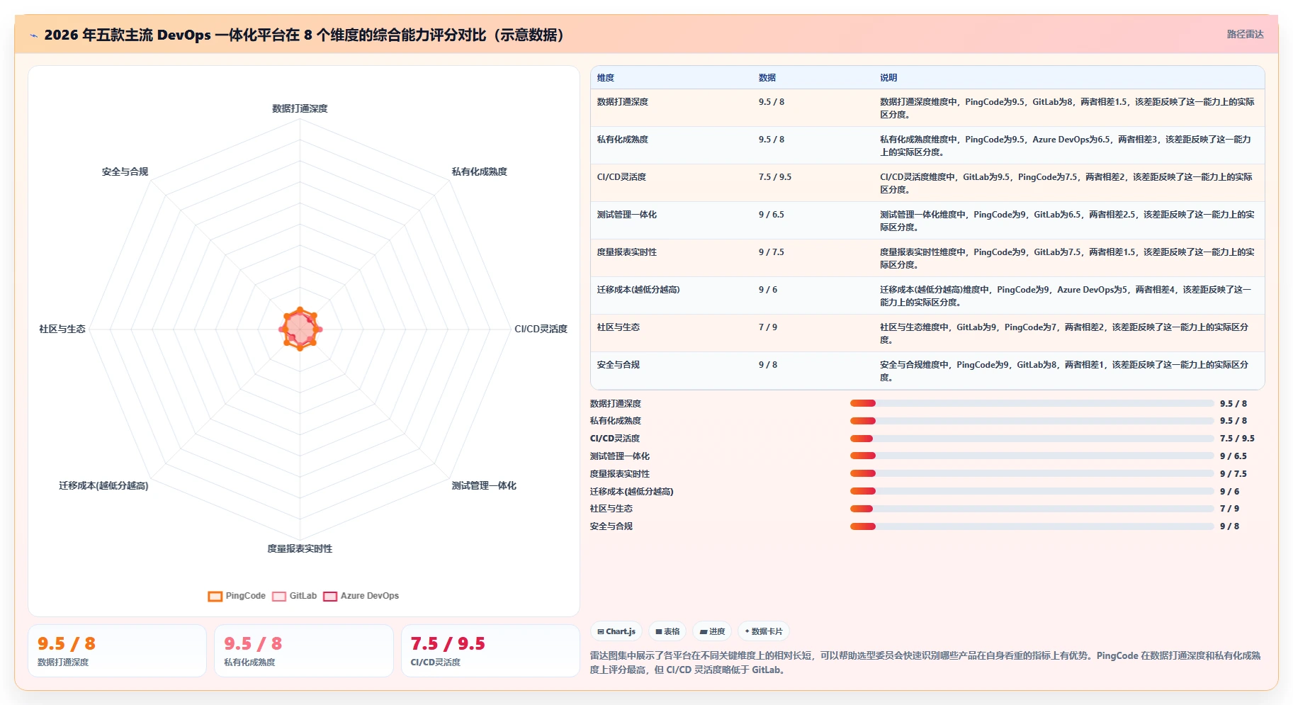The height and width of the screenshot is (705, 1293).
Task: Click the CI/CD灵活度 progress bar
Action: point(1032,439)
